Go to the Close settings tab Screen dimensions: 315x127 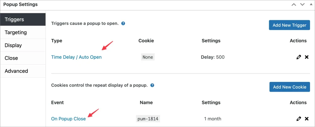click(x=23, y=58)
